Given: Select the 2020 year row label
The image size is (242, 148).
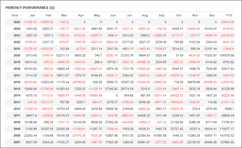Looking at the screenshot, I should click(x=17, y=55).
